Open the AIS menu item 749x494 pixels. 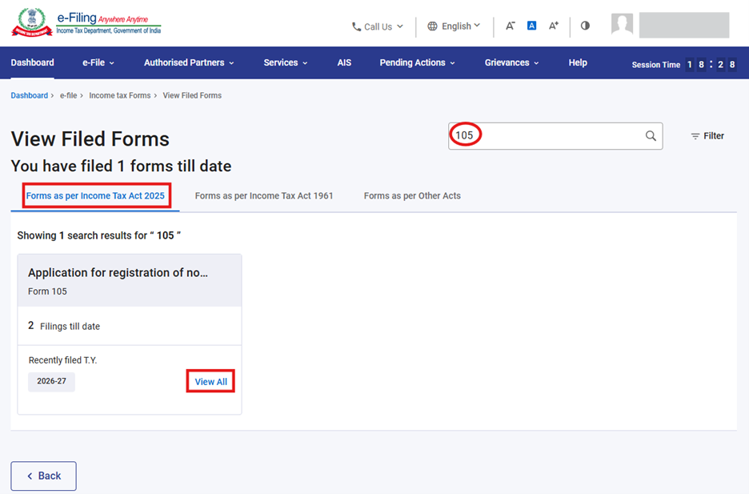[344, 62]
